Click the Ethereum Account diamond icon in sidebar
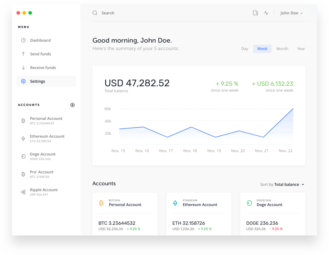Screen dimensions: 329x255 tap(23, 139)
